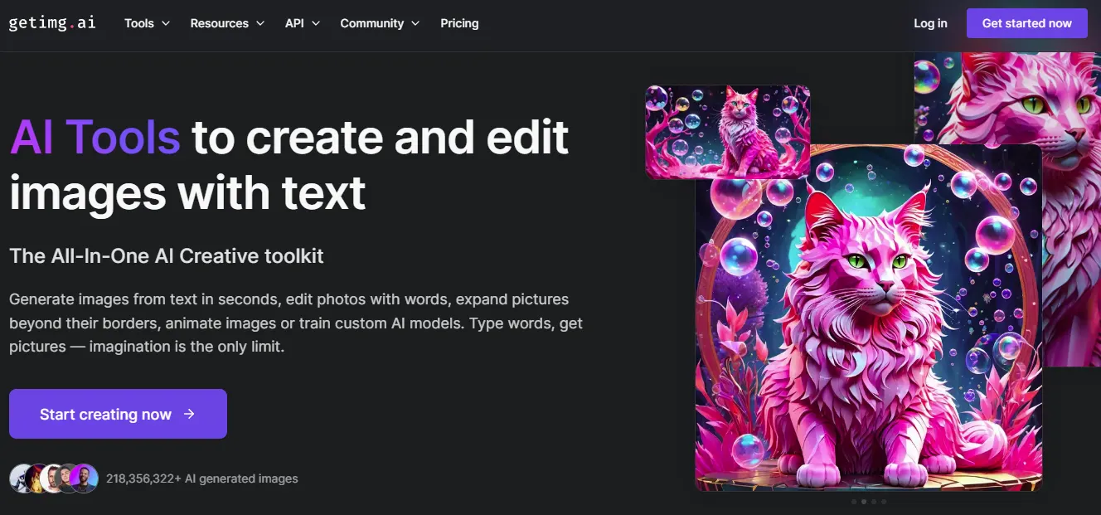Select the last carousel indicator dot
The image size is (1101, 515).
pos(884,501)
